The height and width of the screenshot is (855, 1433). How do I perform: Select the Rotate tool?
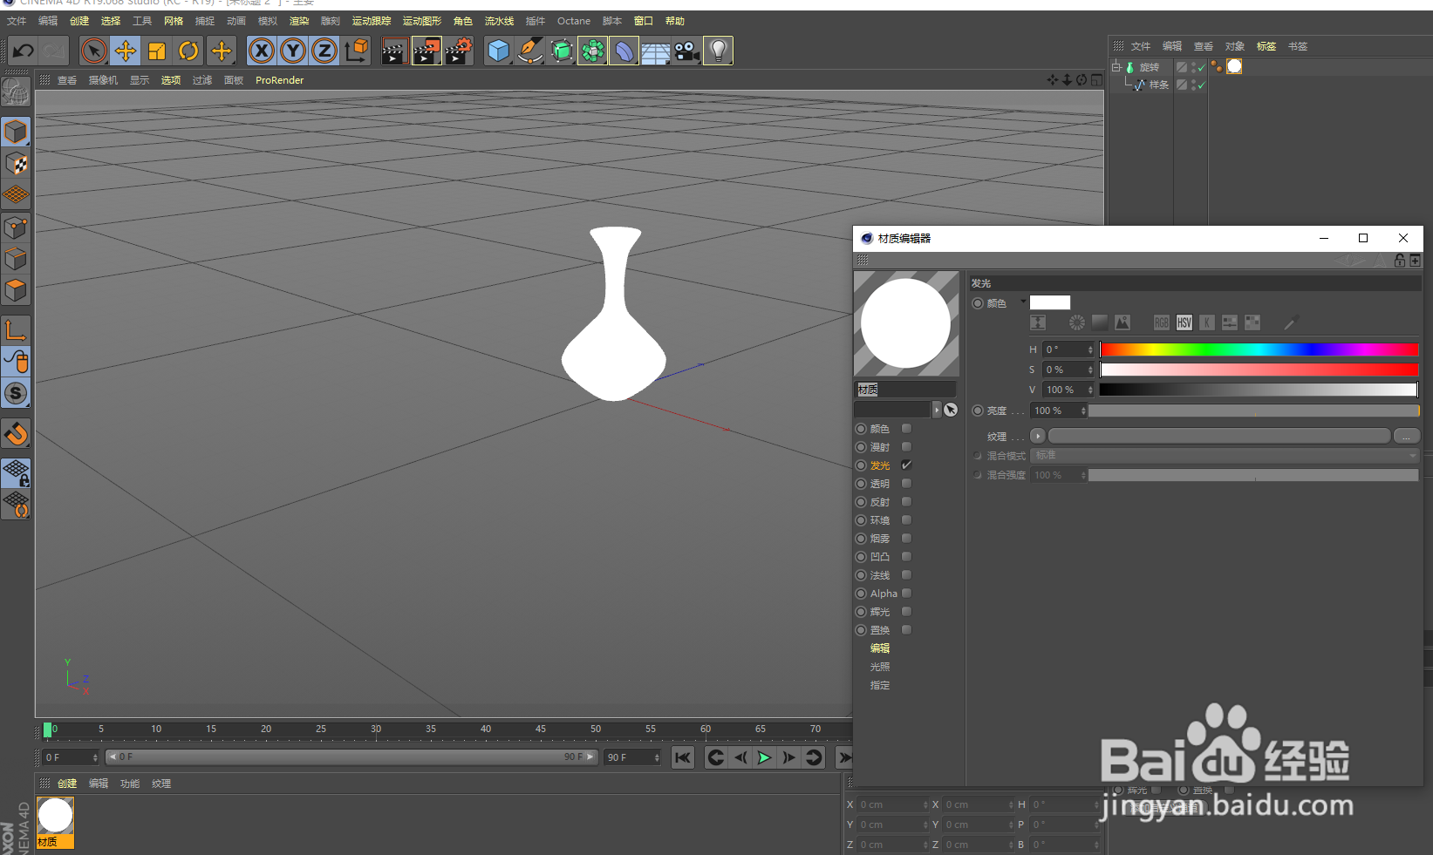[x=188, y=51]
